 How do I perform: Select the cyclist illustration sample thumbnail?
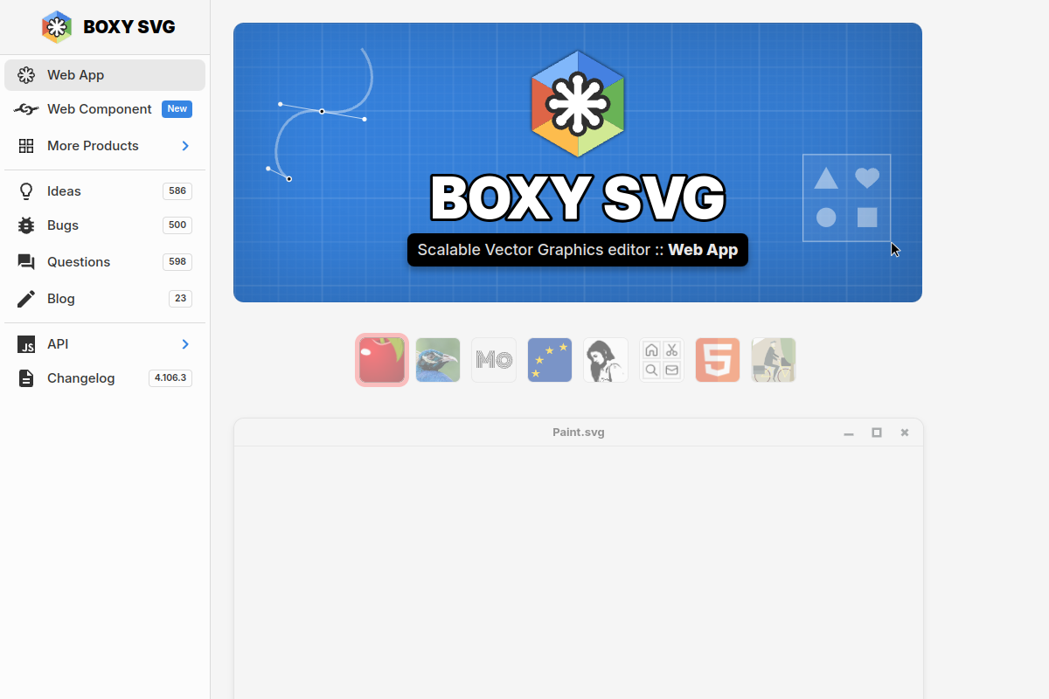tap(774, 360)
